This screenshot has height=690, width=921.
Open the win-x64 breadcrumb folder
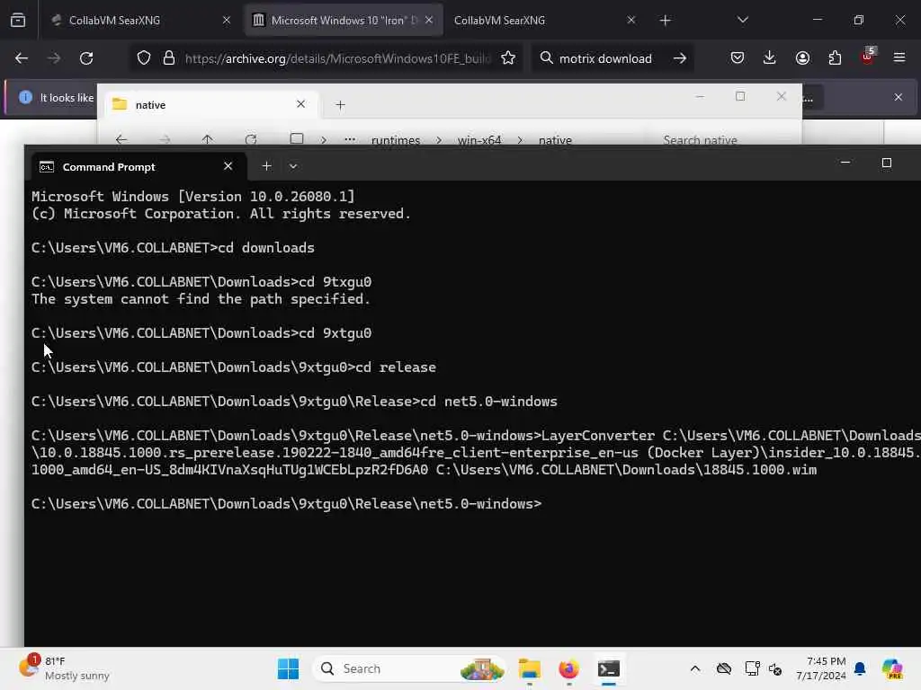[479, 139]
